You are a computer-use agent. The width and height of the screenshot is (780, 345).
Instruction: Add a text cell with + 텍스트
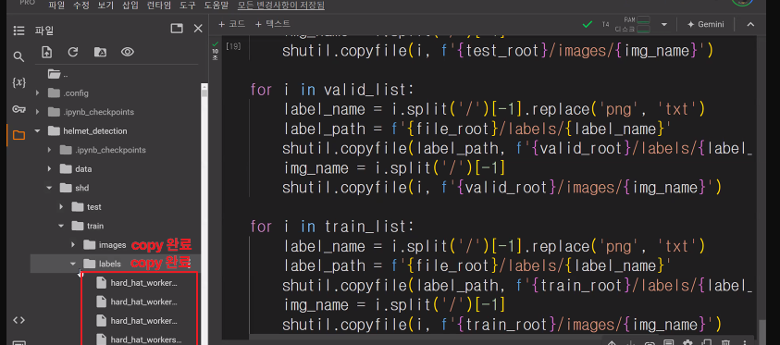(272, 24)
